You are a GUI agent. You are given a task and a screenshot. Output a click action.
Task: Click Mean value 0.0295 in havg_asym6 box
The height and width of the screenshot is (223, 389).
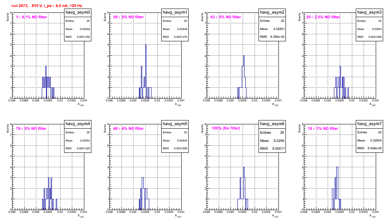[x=279, y=141]
